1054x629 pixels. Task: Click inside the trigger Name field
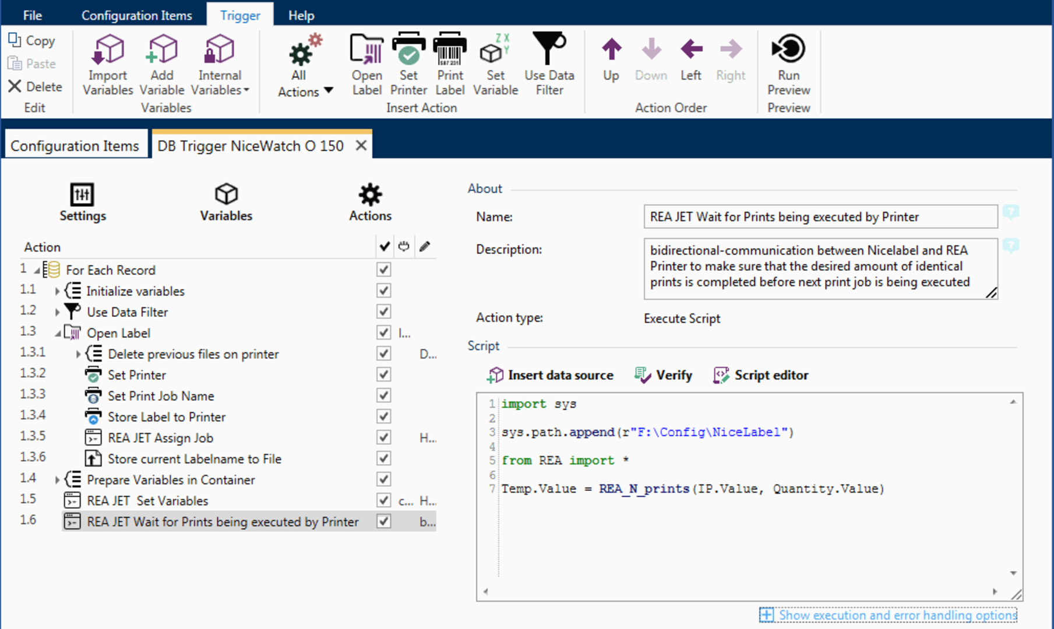coord(816,216)
